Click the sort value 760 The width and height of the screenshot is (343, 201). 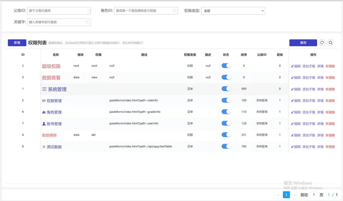244,146
